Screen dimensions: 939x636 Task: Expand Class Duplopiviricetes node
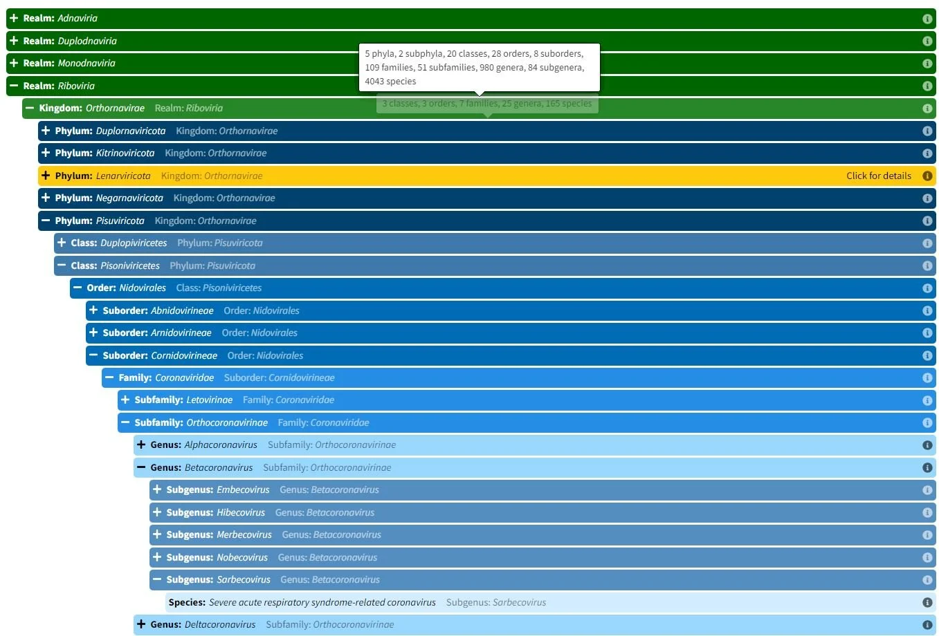point(62,243)
